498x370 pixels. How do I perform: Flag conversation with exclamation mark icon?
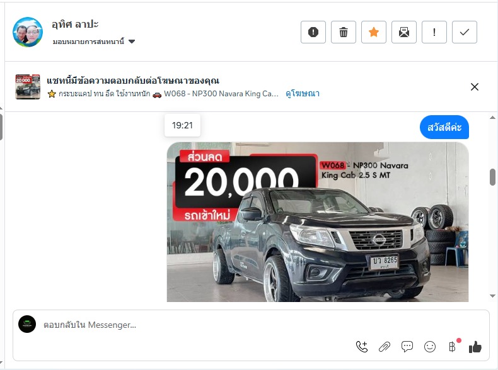pyautogui.click(x=434, y=32)
